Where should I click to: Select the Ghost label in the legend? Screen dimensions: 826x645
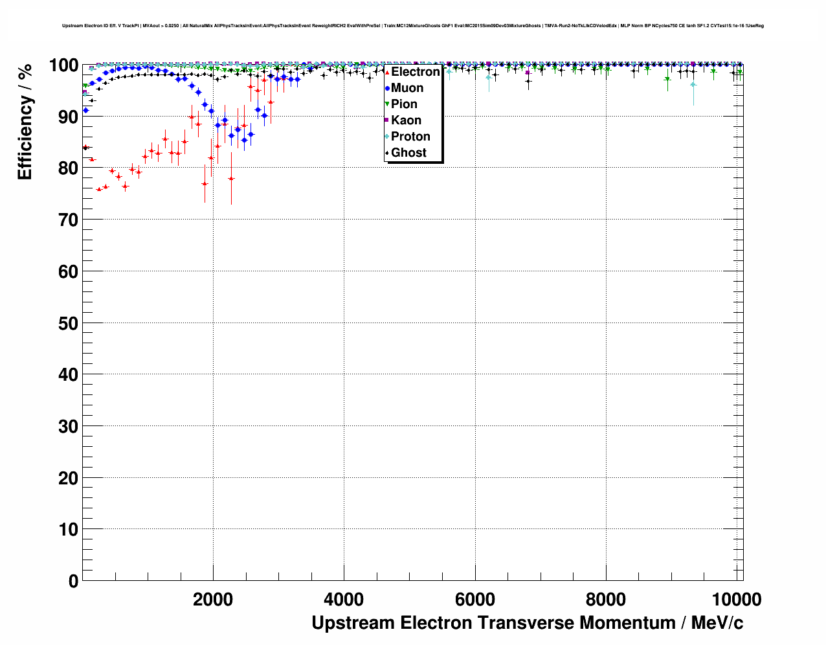408,153
